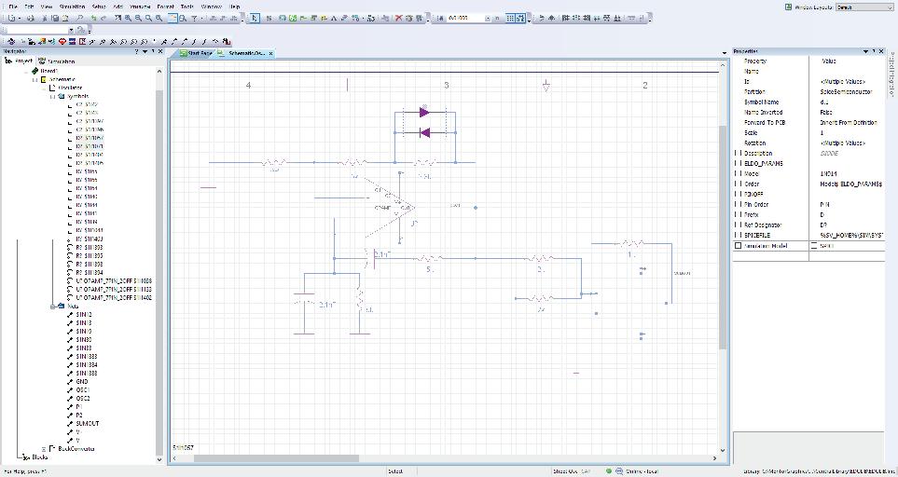The height and width of the screenshot is (477, 898).
Task: Select the SUMOUT net in Navigator
Action: (x=87, y=423)
